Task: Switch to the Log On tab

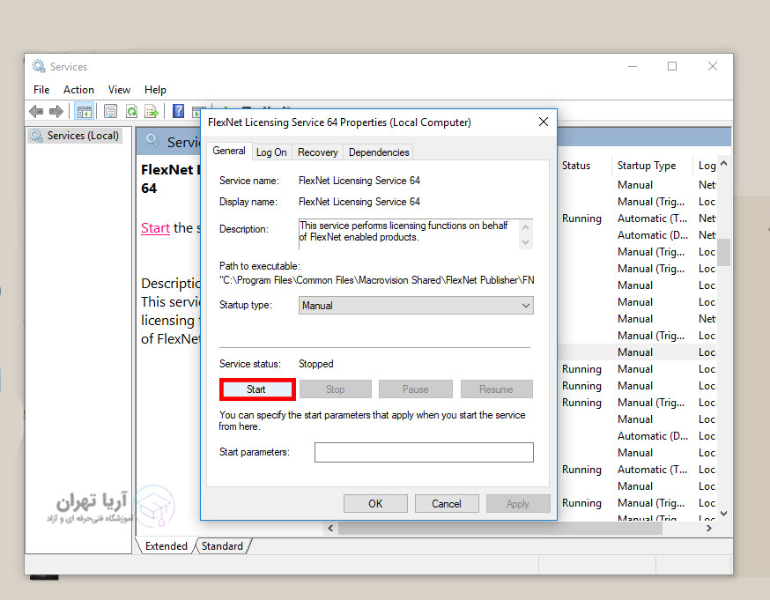Action: [x=271, y=152]
